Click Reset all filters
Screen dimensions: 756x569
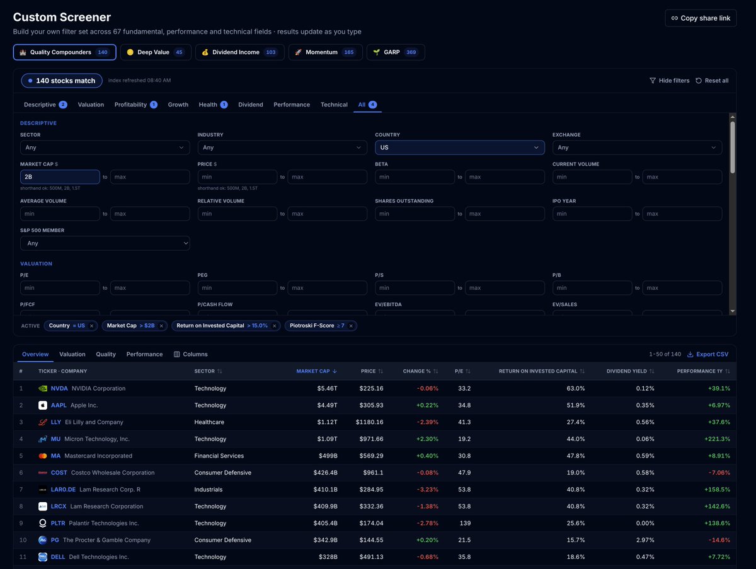tap(712, 81)
